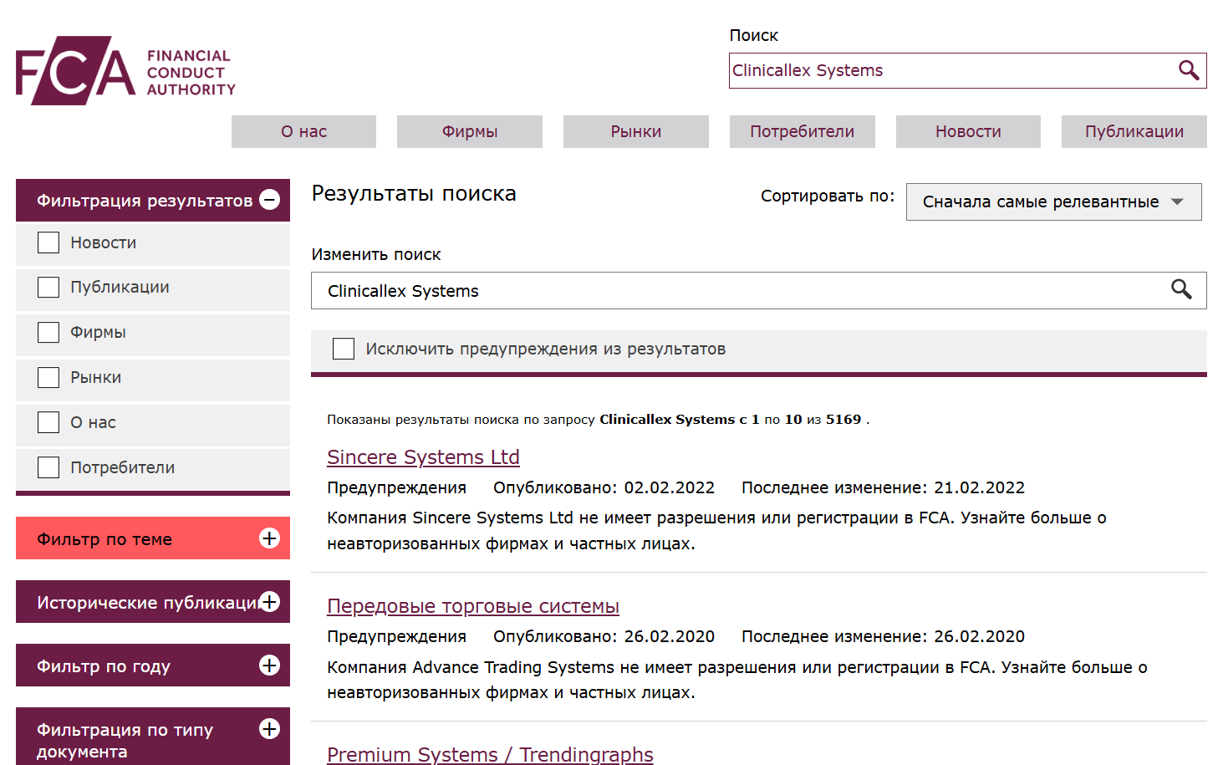The image size is (1218, 765).
Task: Enable the Фирмы filter checkbox
Action: tap(48, 332)
